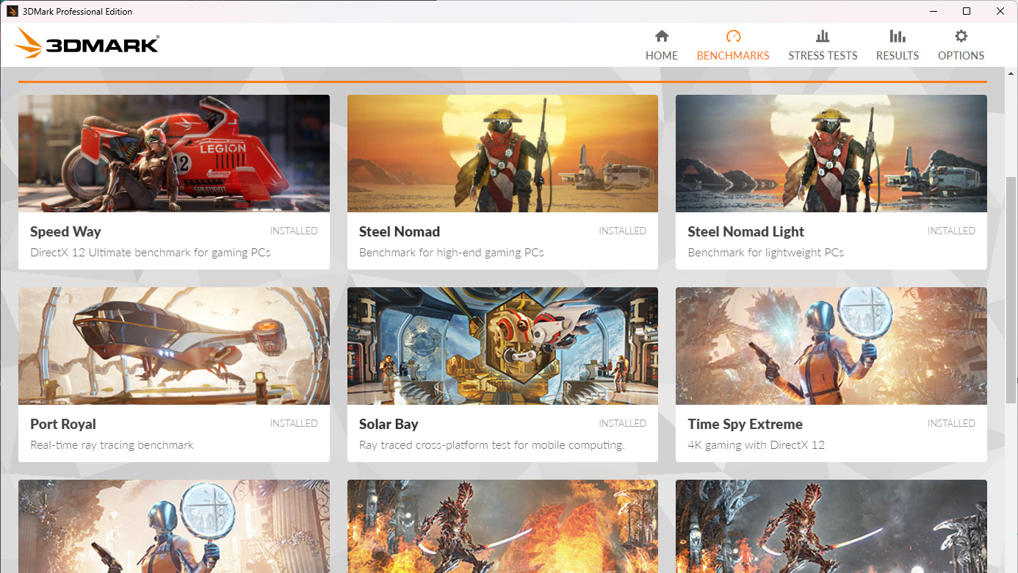Click INSTALLED label on Port Royal card

click(294, 423)
